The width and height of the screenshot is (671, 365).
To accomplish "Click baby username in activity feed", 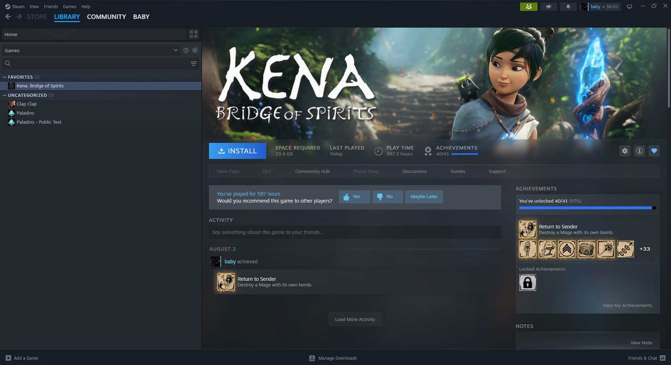I will (x=230, y=261).
